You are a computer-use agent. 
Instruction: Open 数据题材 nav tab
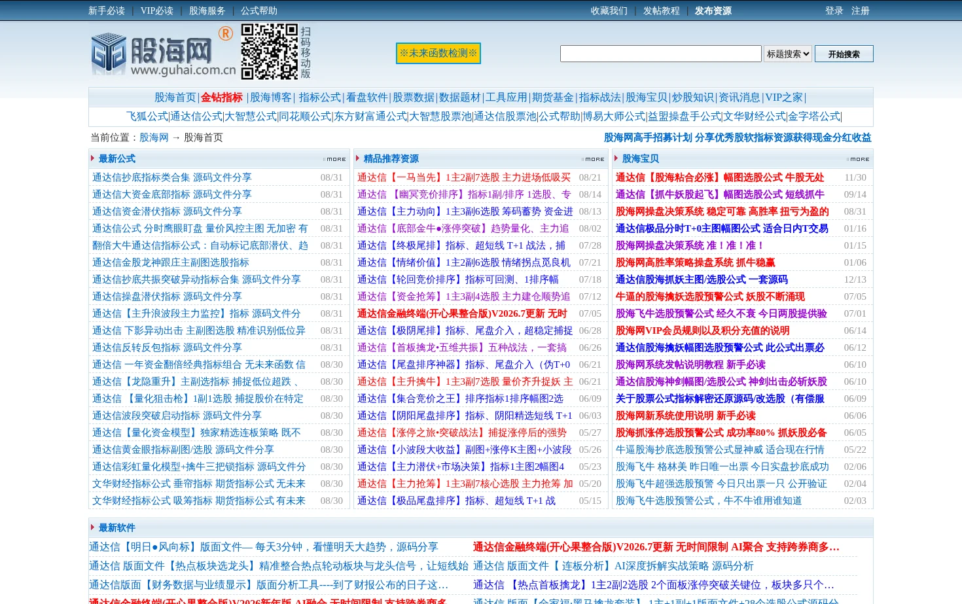460,98
